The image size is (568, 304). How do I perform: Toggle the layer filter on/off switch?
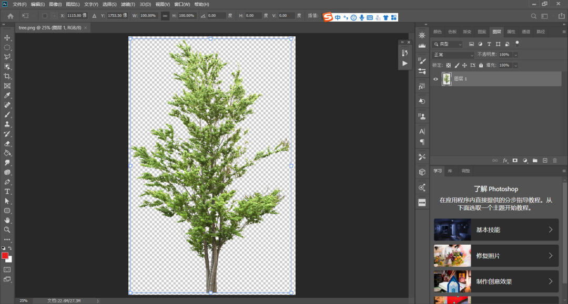pos(517,44)
